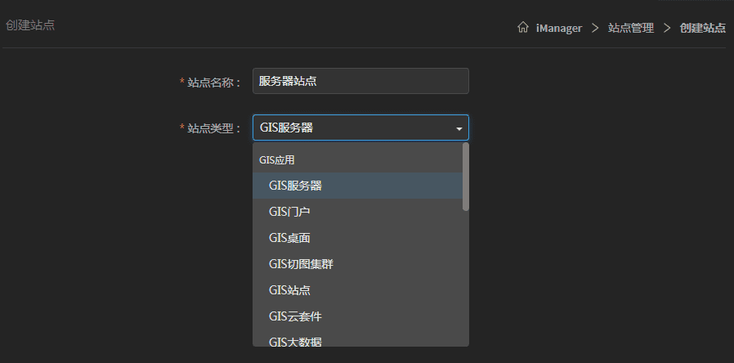Click the home icon in breadcrumb
734x363 pixels.
pyautogui.click(x=523, y=28)
